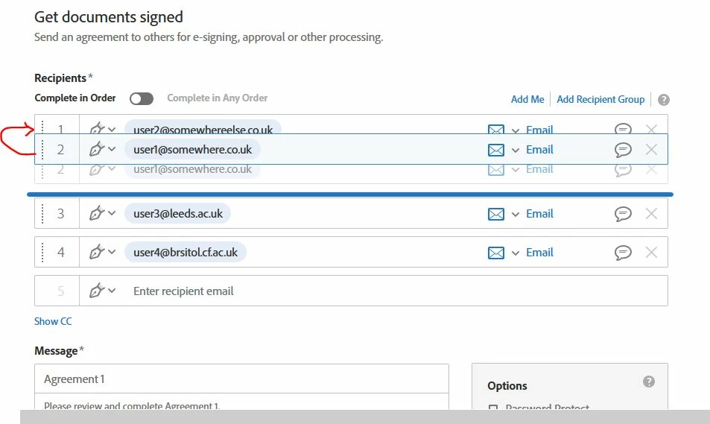The width and height of the screenshot is (710, 424).
Task: Open private message bubble for user4@brsitol.cf.ac.uk
Action: pyautogui.click(x=623, y=252)
